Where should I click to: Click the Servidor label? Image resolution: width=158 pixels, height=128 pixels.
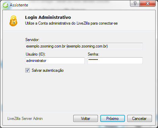pos(32,40)
